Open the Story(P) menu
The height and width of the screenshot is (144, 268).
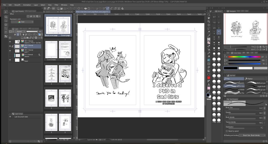(x=17, y=5)
